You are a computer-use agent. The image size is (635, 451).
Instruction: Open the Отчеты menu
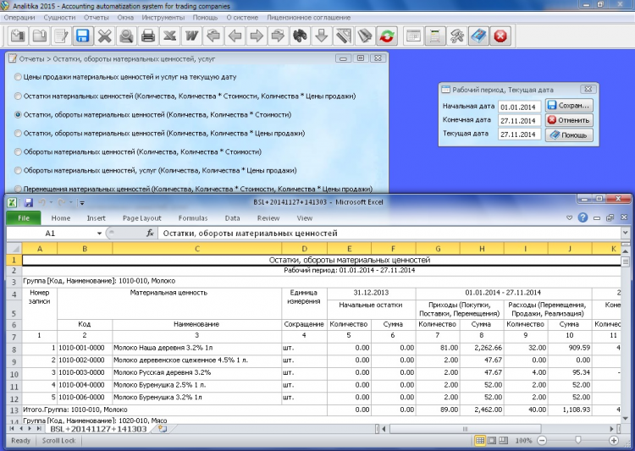coord(97,17)
